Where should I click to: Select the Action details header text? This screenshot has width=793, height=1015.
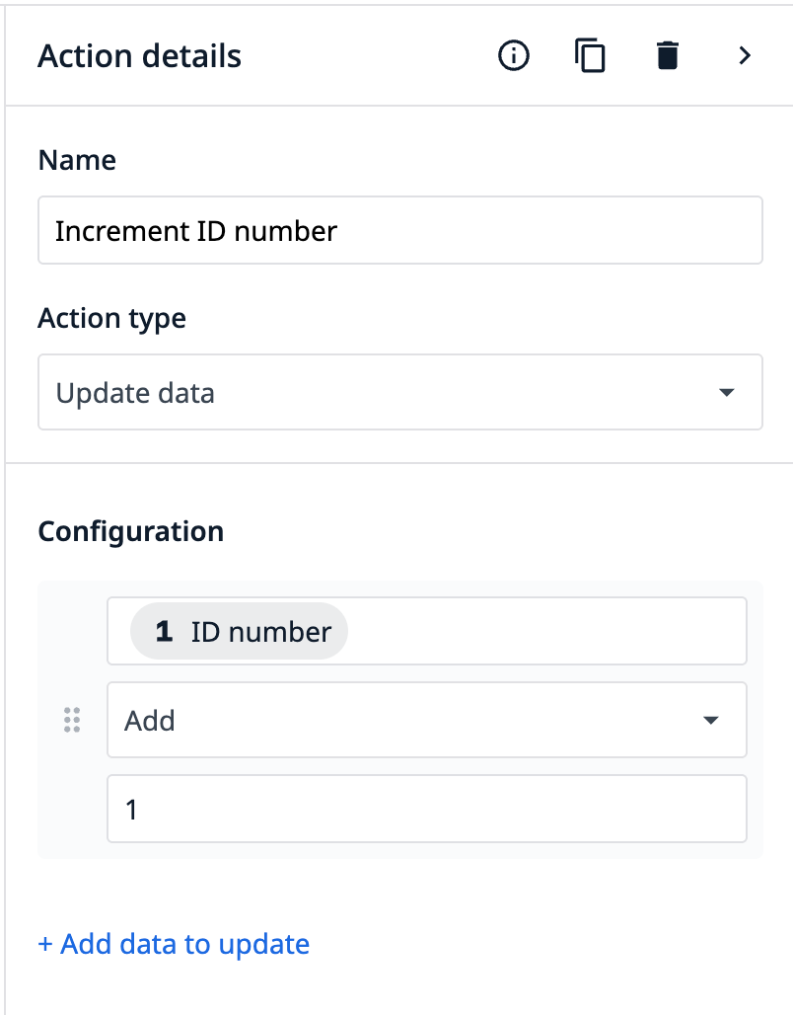tap(138, 56)
